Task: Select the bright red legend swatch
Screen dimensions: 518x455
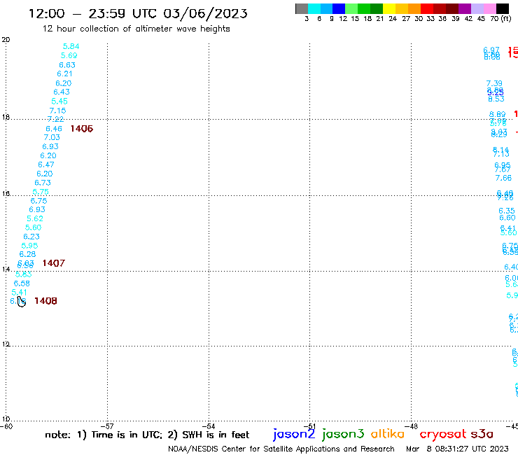Action: (426, 8)
